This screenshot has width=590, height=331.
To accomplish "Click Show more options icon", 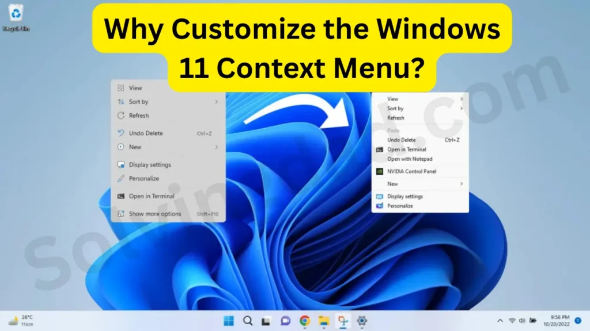I will (x=121, y=214).
